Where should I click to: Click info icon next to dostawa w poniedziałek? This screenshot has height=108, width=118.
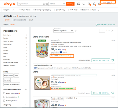tap(74, 88)
